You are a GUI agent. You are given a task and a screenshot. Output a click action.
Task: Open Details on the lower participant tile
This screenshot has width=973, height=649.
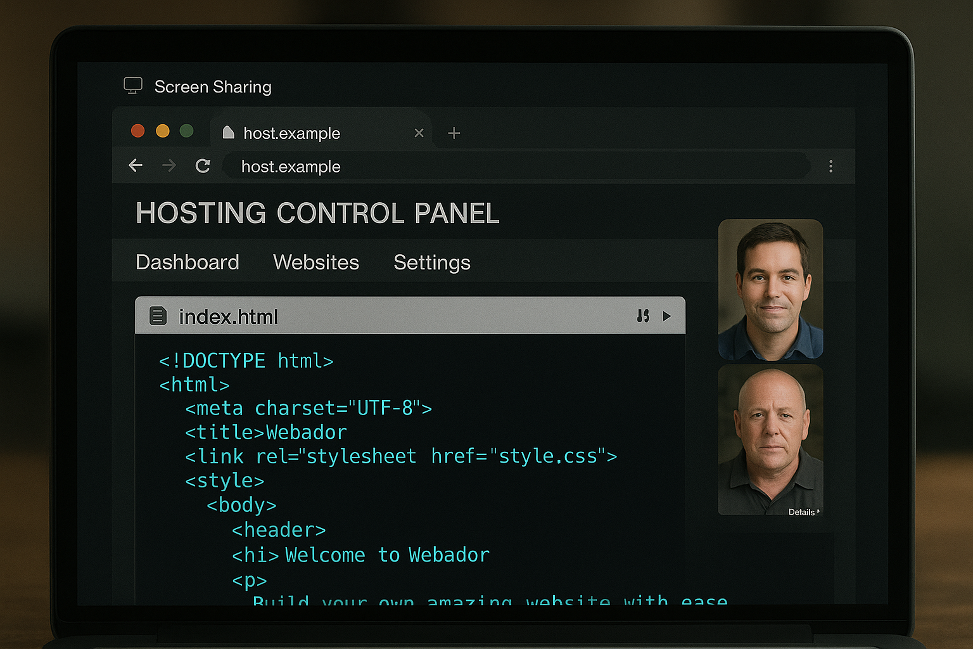(804, 512)
